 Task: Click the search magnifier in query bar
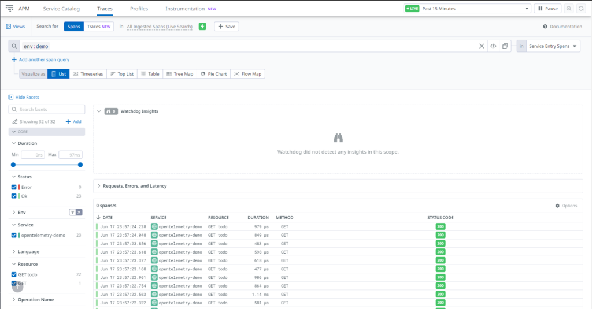click(14, 46)
